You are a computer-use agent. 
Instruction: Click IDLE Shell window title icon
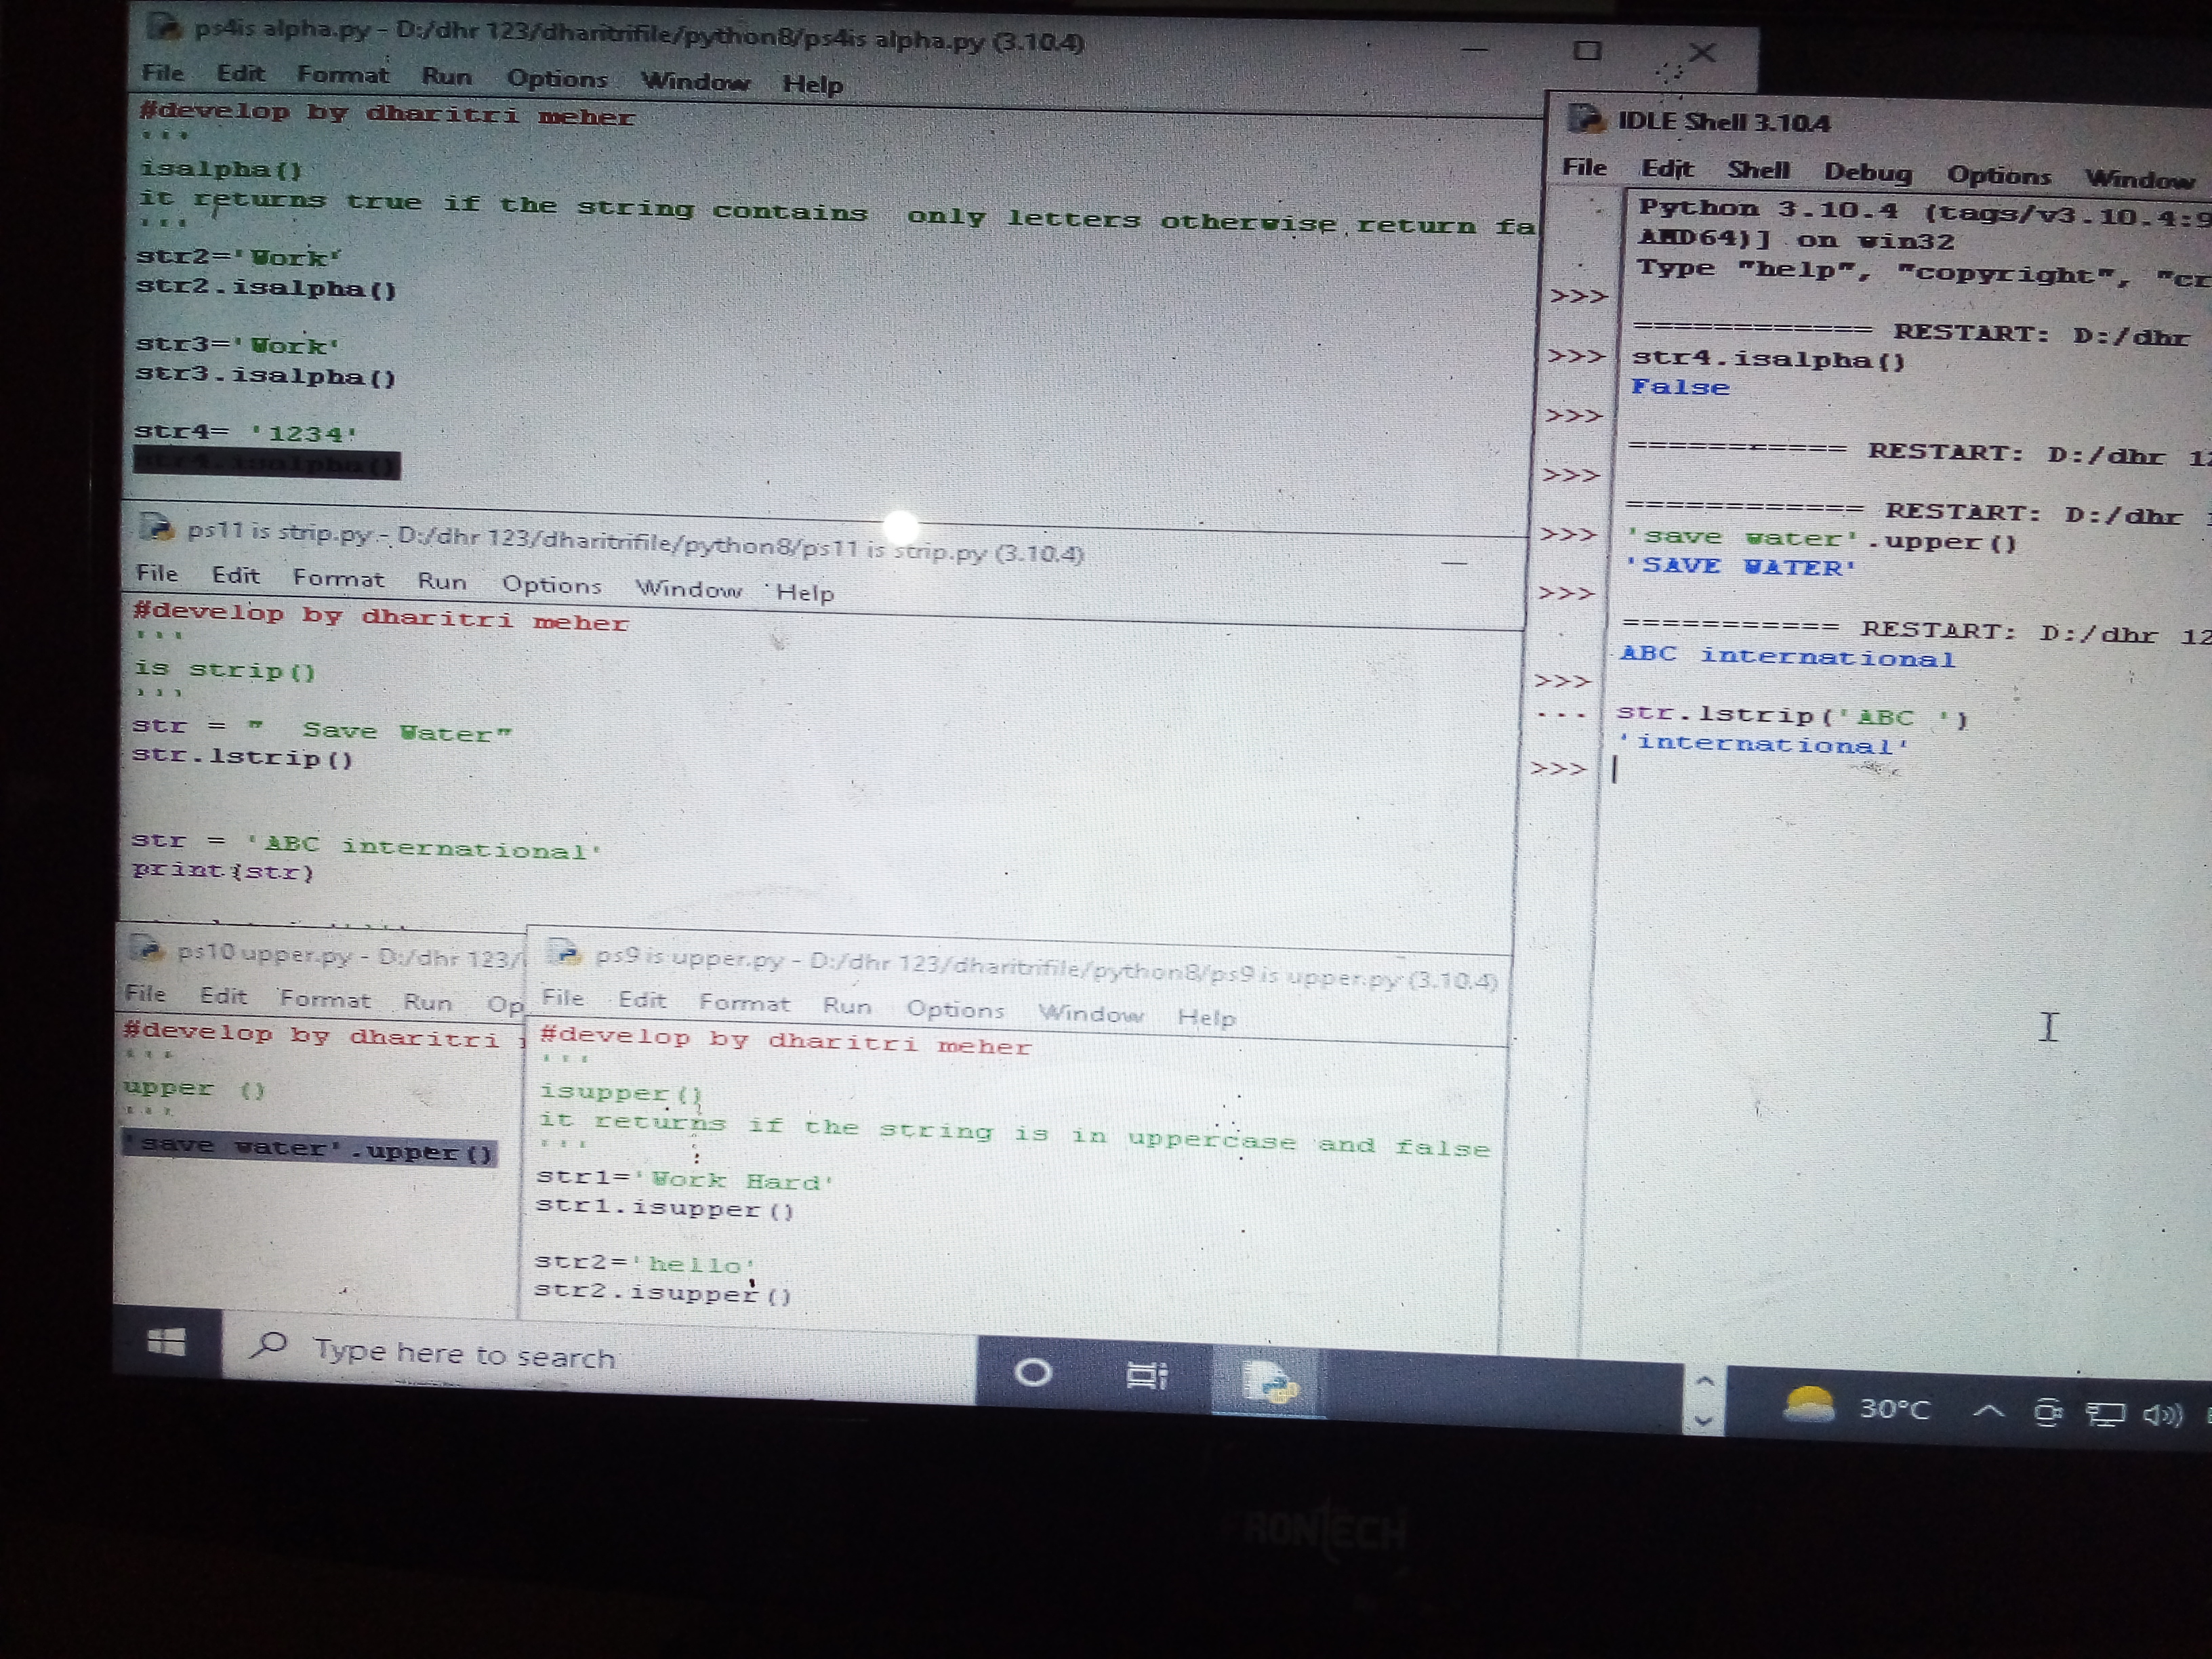(1585, 119)
